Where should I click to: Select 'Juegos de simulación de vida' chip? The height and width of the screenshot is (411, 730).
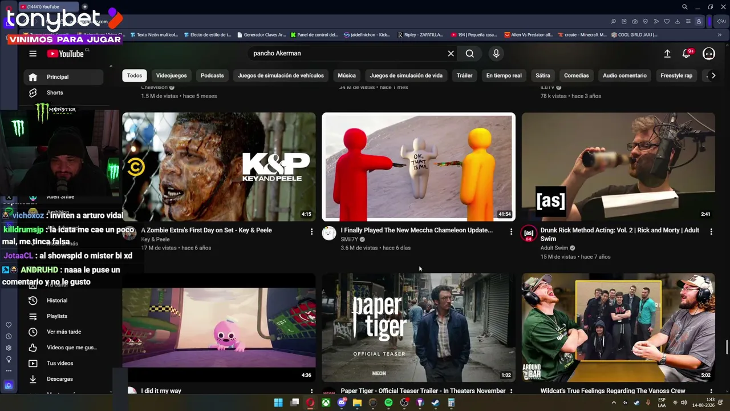(x=406, y=75)
